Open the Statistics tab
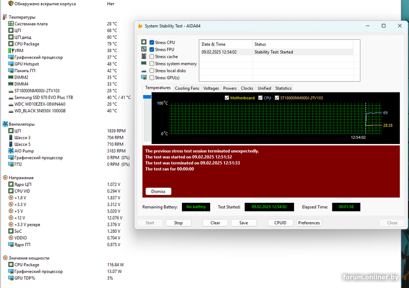The width and height of the screenshot is (409, 288). pos(283,88)
